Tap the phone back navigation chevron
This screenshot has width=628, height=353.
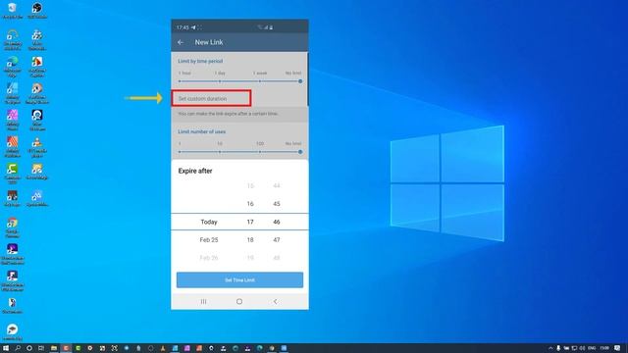(275, 301)
